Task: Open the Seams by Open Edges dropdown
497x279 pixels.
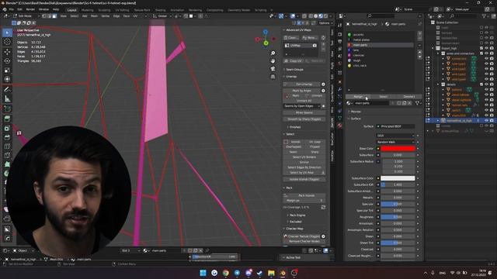Action: (302, 106)
